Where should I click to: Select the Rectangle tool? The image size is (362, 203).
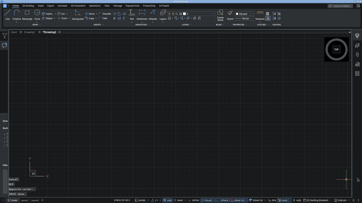tap(27, 15)
